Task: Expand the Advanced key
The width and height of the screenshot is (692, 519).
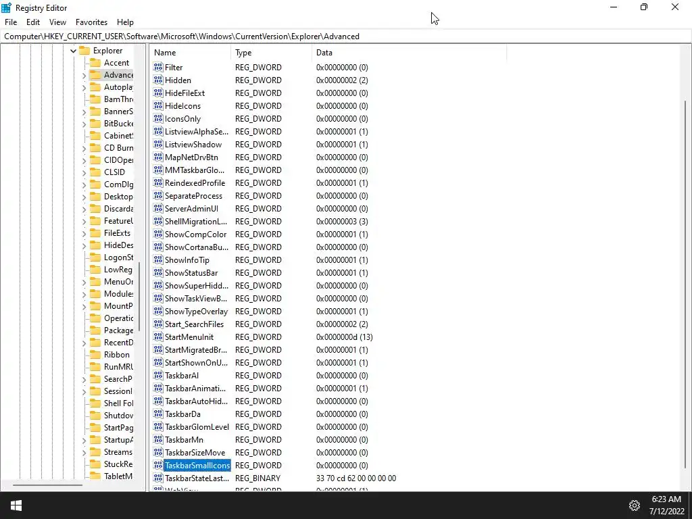Action: (84, 76)
